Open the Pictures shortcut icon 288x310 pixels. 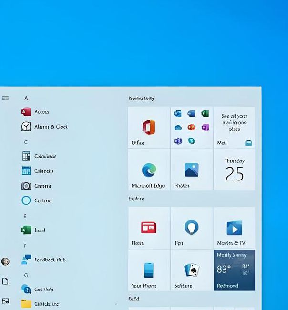[x=5, y=300]
